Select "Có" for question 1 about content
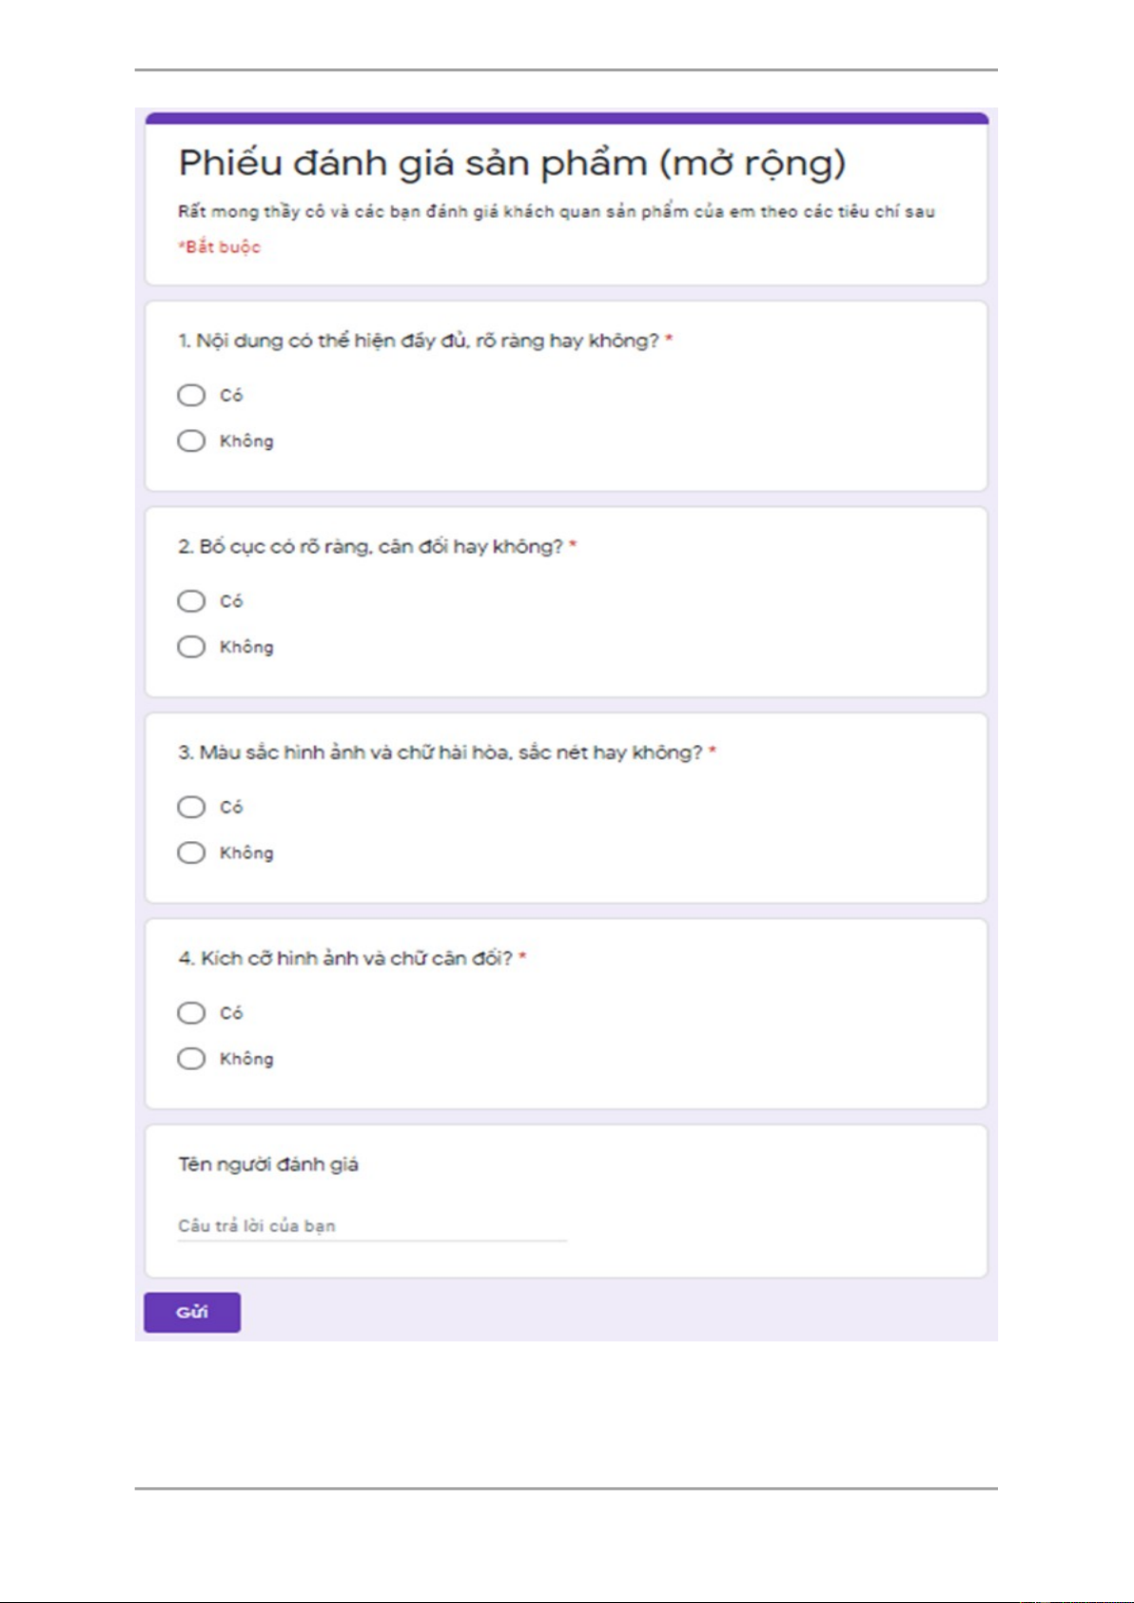Viewport: 1134px width, 1603px height. click(x=191, y=395)
